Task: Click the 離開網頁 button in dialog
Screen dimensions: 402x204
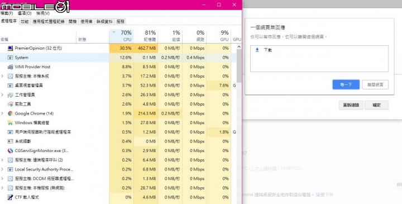Action: point(375,84)
